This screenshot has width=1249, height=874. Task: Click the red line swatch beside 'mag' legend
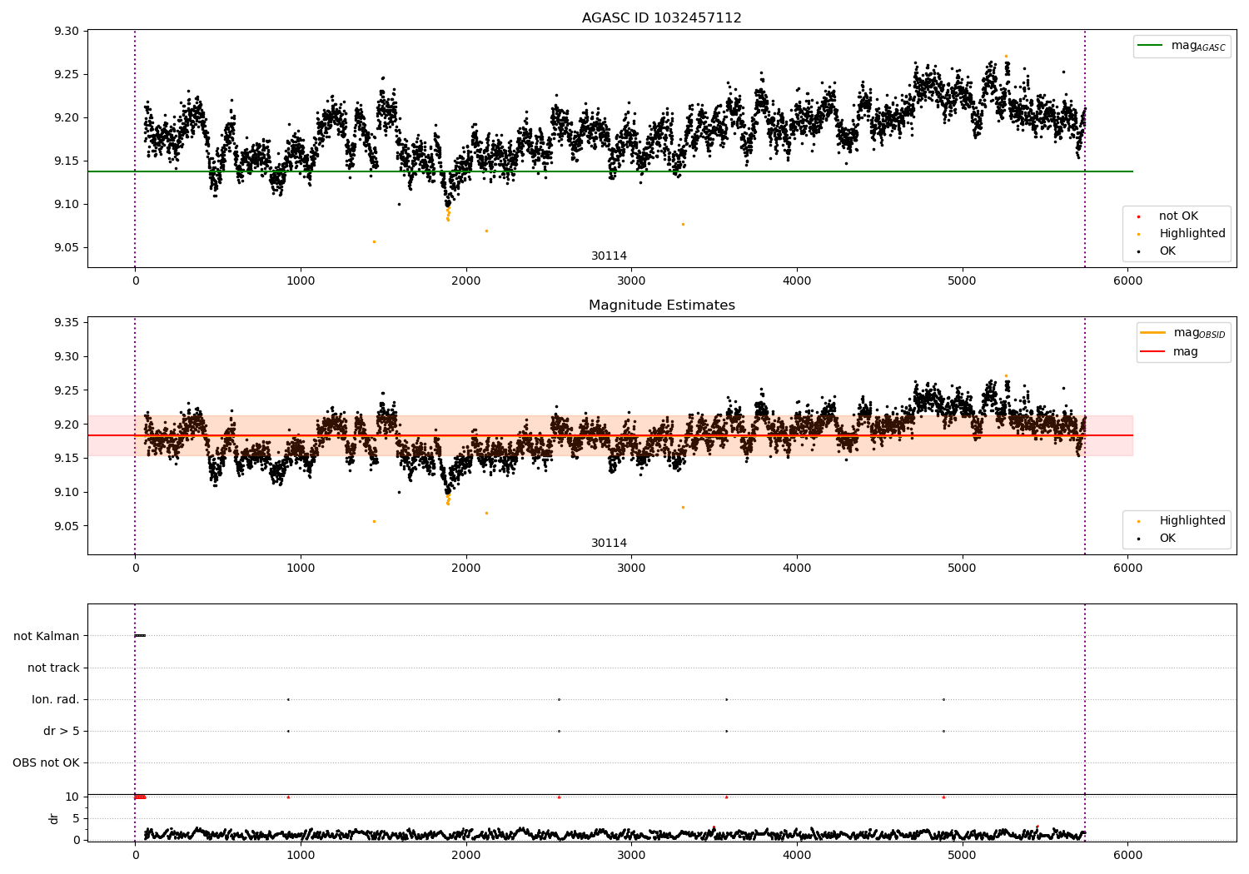1153,352
